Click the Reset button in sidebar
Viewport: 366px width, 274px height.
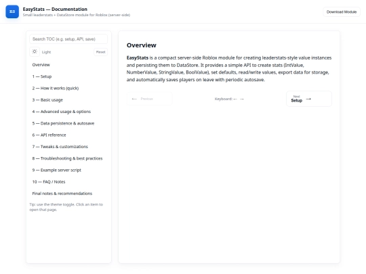click(100, 52)
